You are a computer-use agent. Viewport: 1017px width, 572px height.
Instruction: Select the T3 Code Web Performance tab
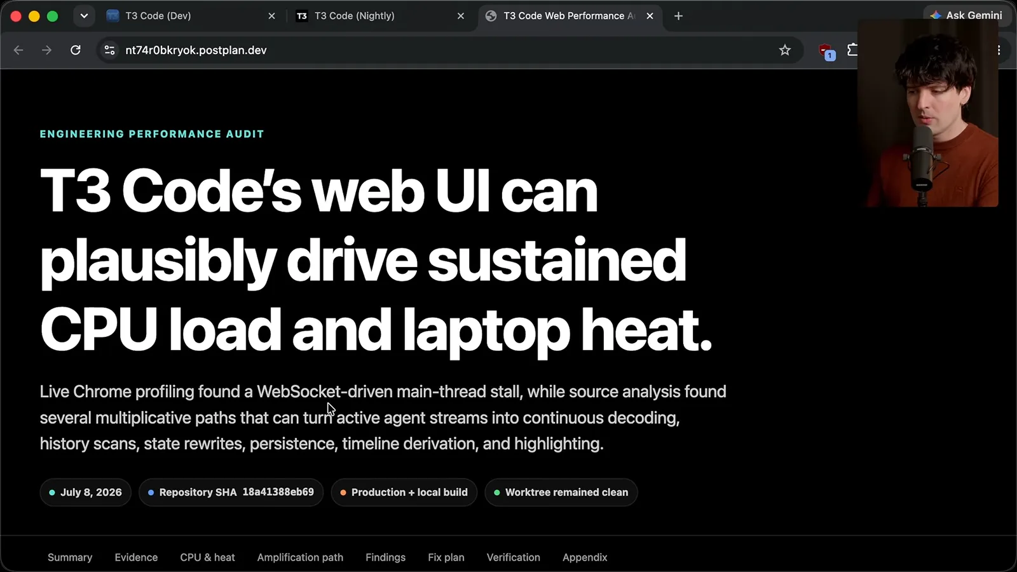(x=570, y=16)
